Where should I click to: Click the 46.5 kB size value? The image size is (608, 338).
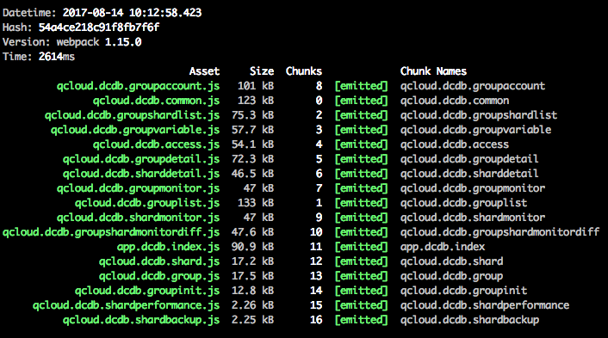point(253,174)
